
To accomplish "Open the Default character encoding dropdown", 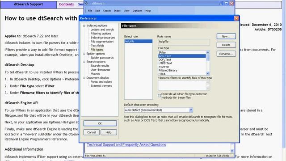I will [191, 110].
